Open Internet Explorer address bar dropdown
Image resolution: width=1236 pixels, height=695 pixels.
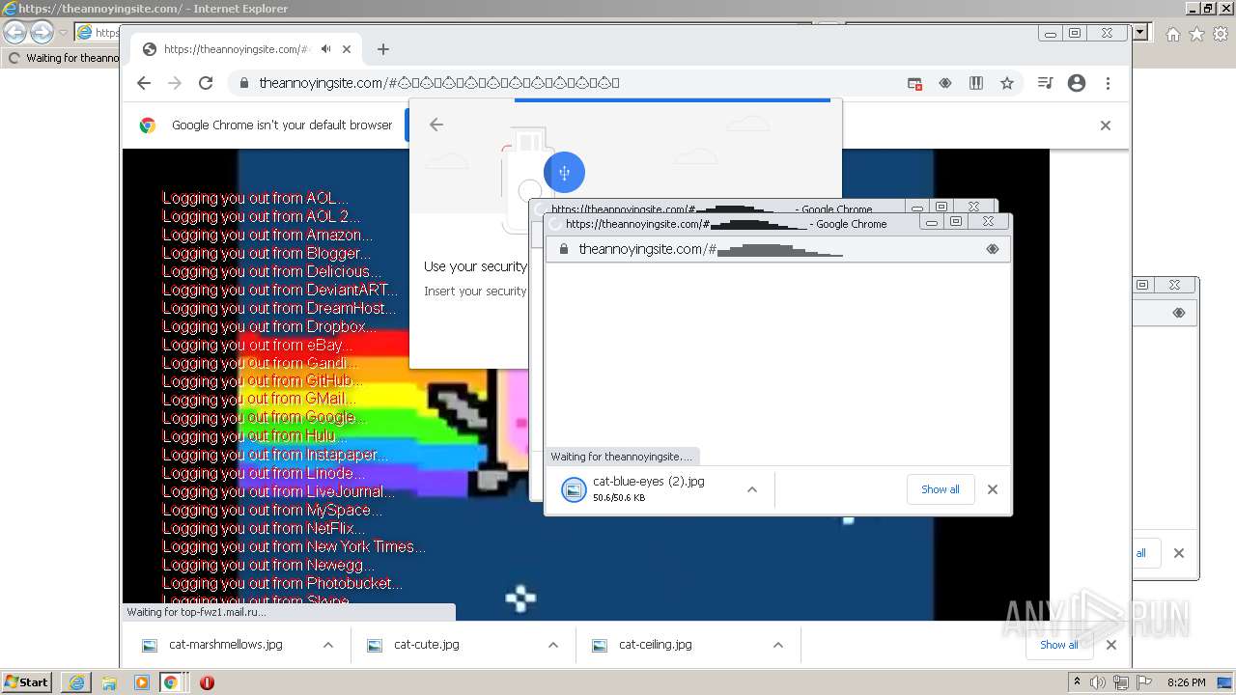(x=1140, y=32)
